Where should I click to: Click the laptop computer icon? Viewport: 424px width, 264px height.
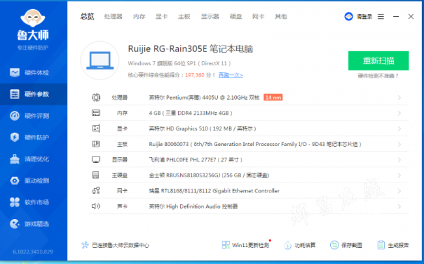pyautogui.click(x=100, y=61)
